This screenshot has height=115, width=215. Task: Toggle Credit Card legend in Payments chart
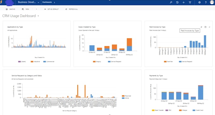tap(198, 110)
